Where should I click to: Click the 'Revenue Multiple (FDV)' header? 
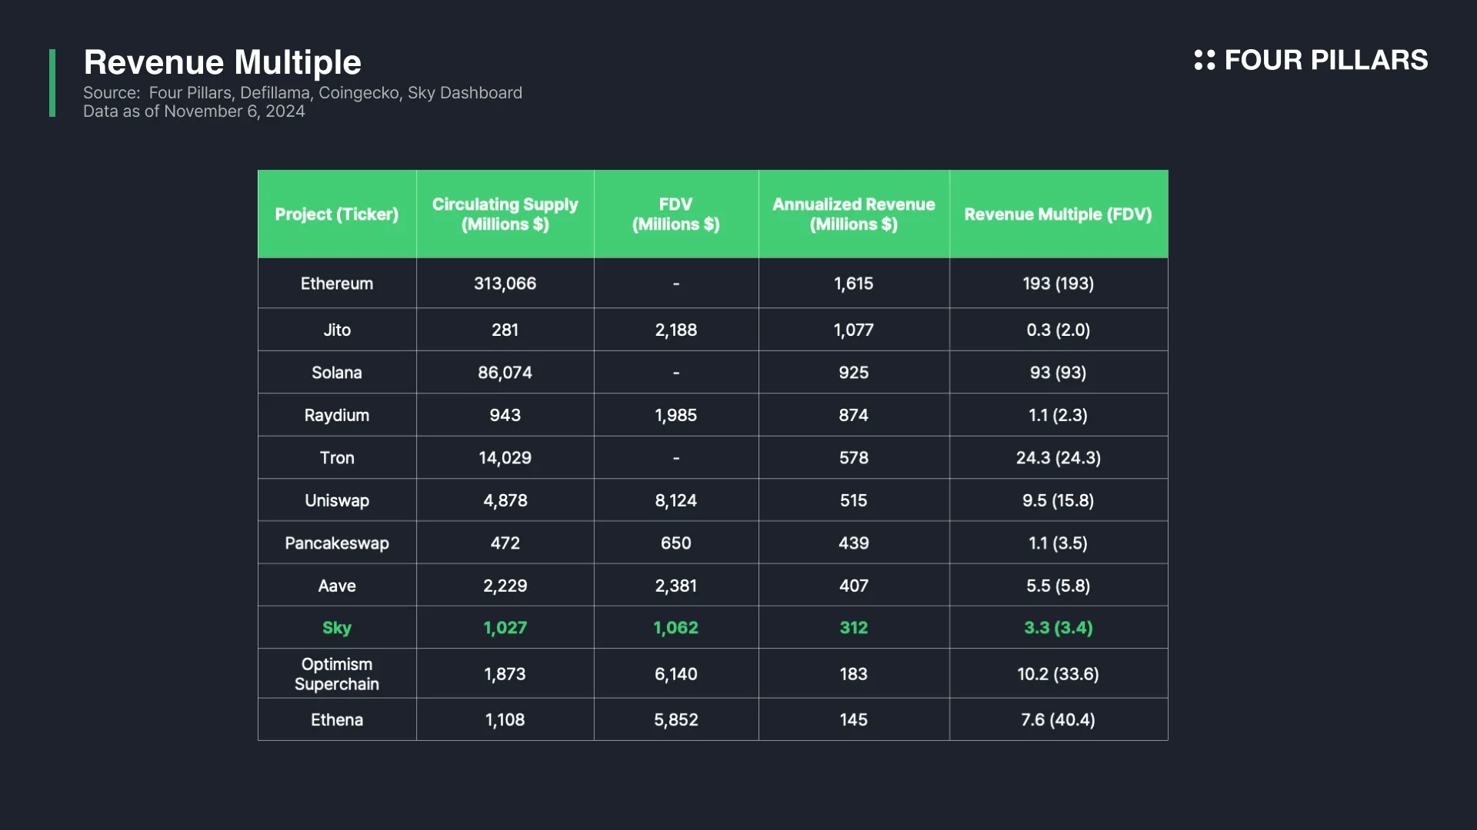click(1059, 214)
